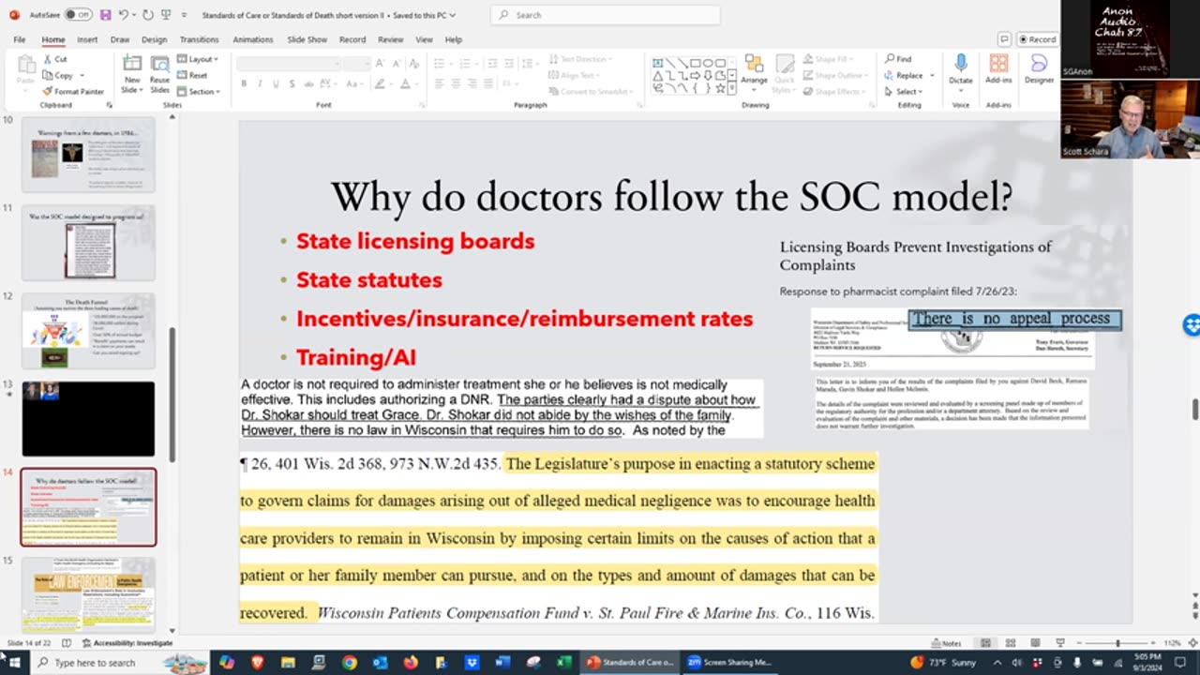The width and height of the screenshot is (1200, 675).
Task: Toggle the Notes pane in status bar
Action: point(947,643)
